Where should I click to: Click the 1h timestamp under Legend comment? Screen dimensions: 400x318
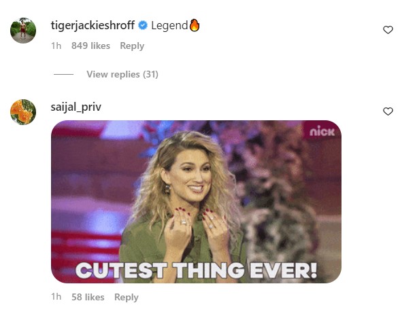[56, 46]
